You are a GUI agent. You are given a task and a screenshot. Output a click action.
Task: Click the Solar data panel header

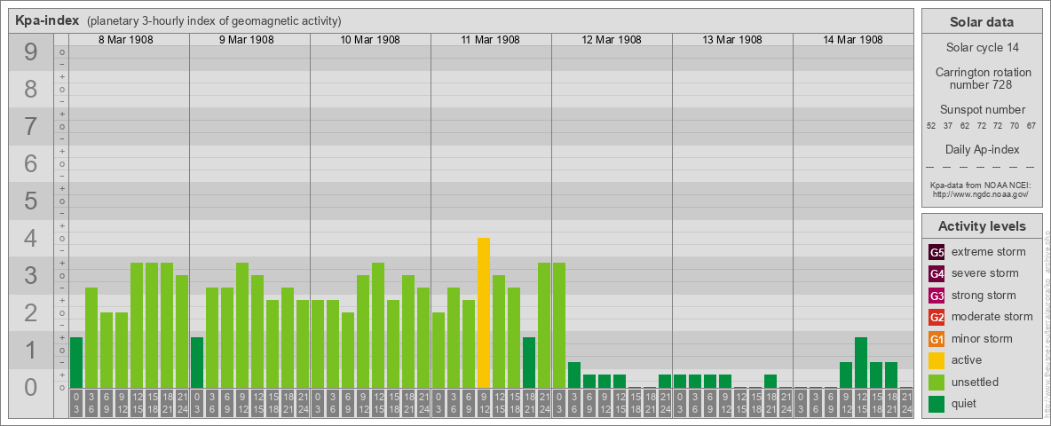click(x=981, y=22)
